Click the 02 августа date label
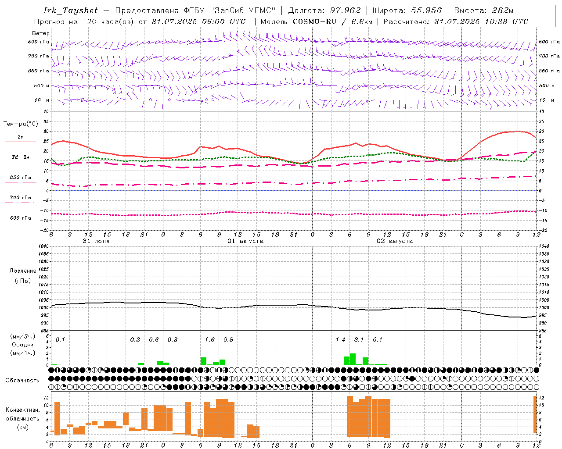 tap(395, 241)
